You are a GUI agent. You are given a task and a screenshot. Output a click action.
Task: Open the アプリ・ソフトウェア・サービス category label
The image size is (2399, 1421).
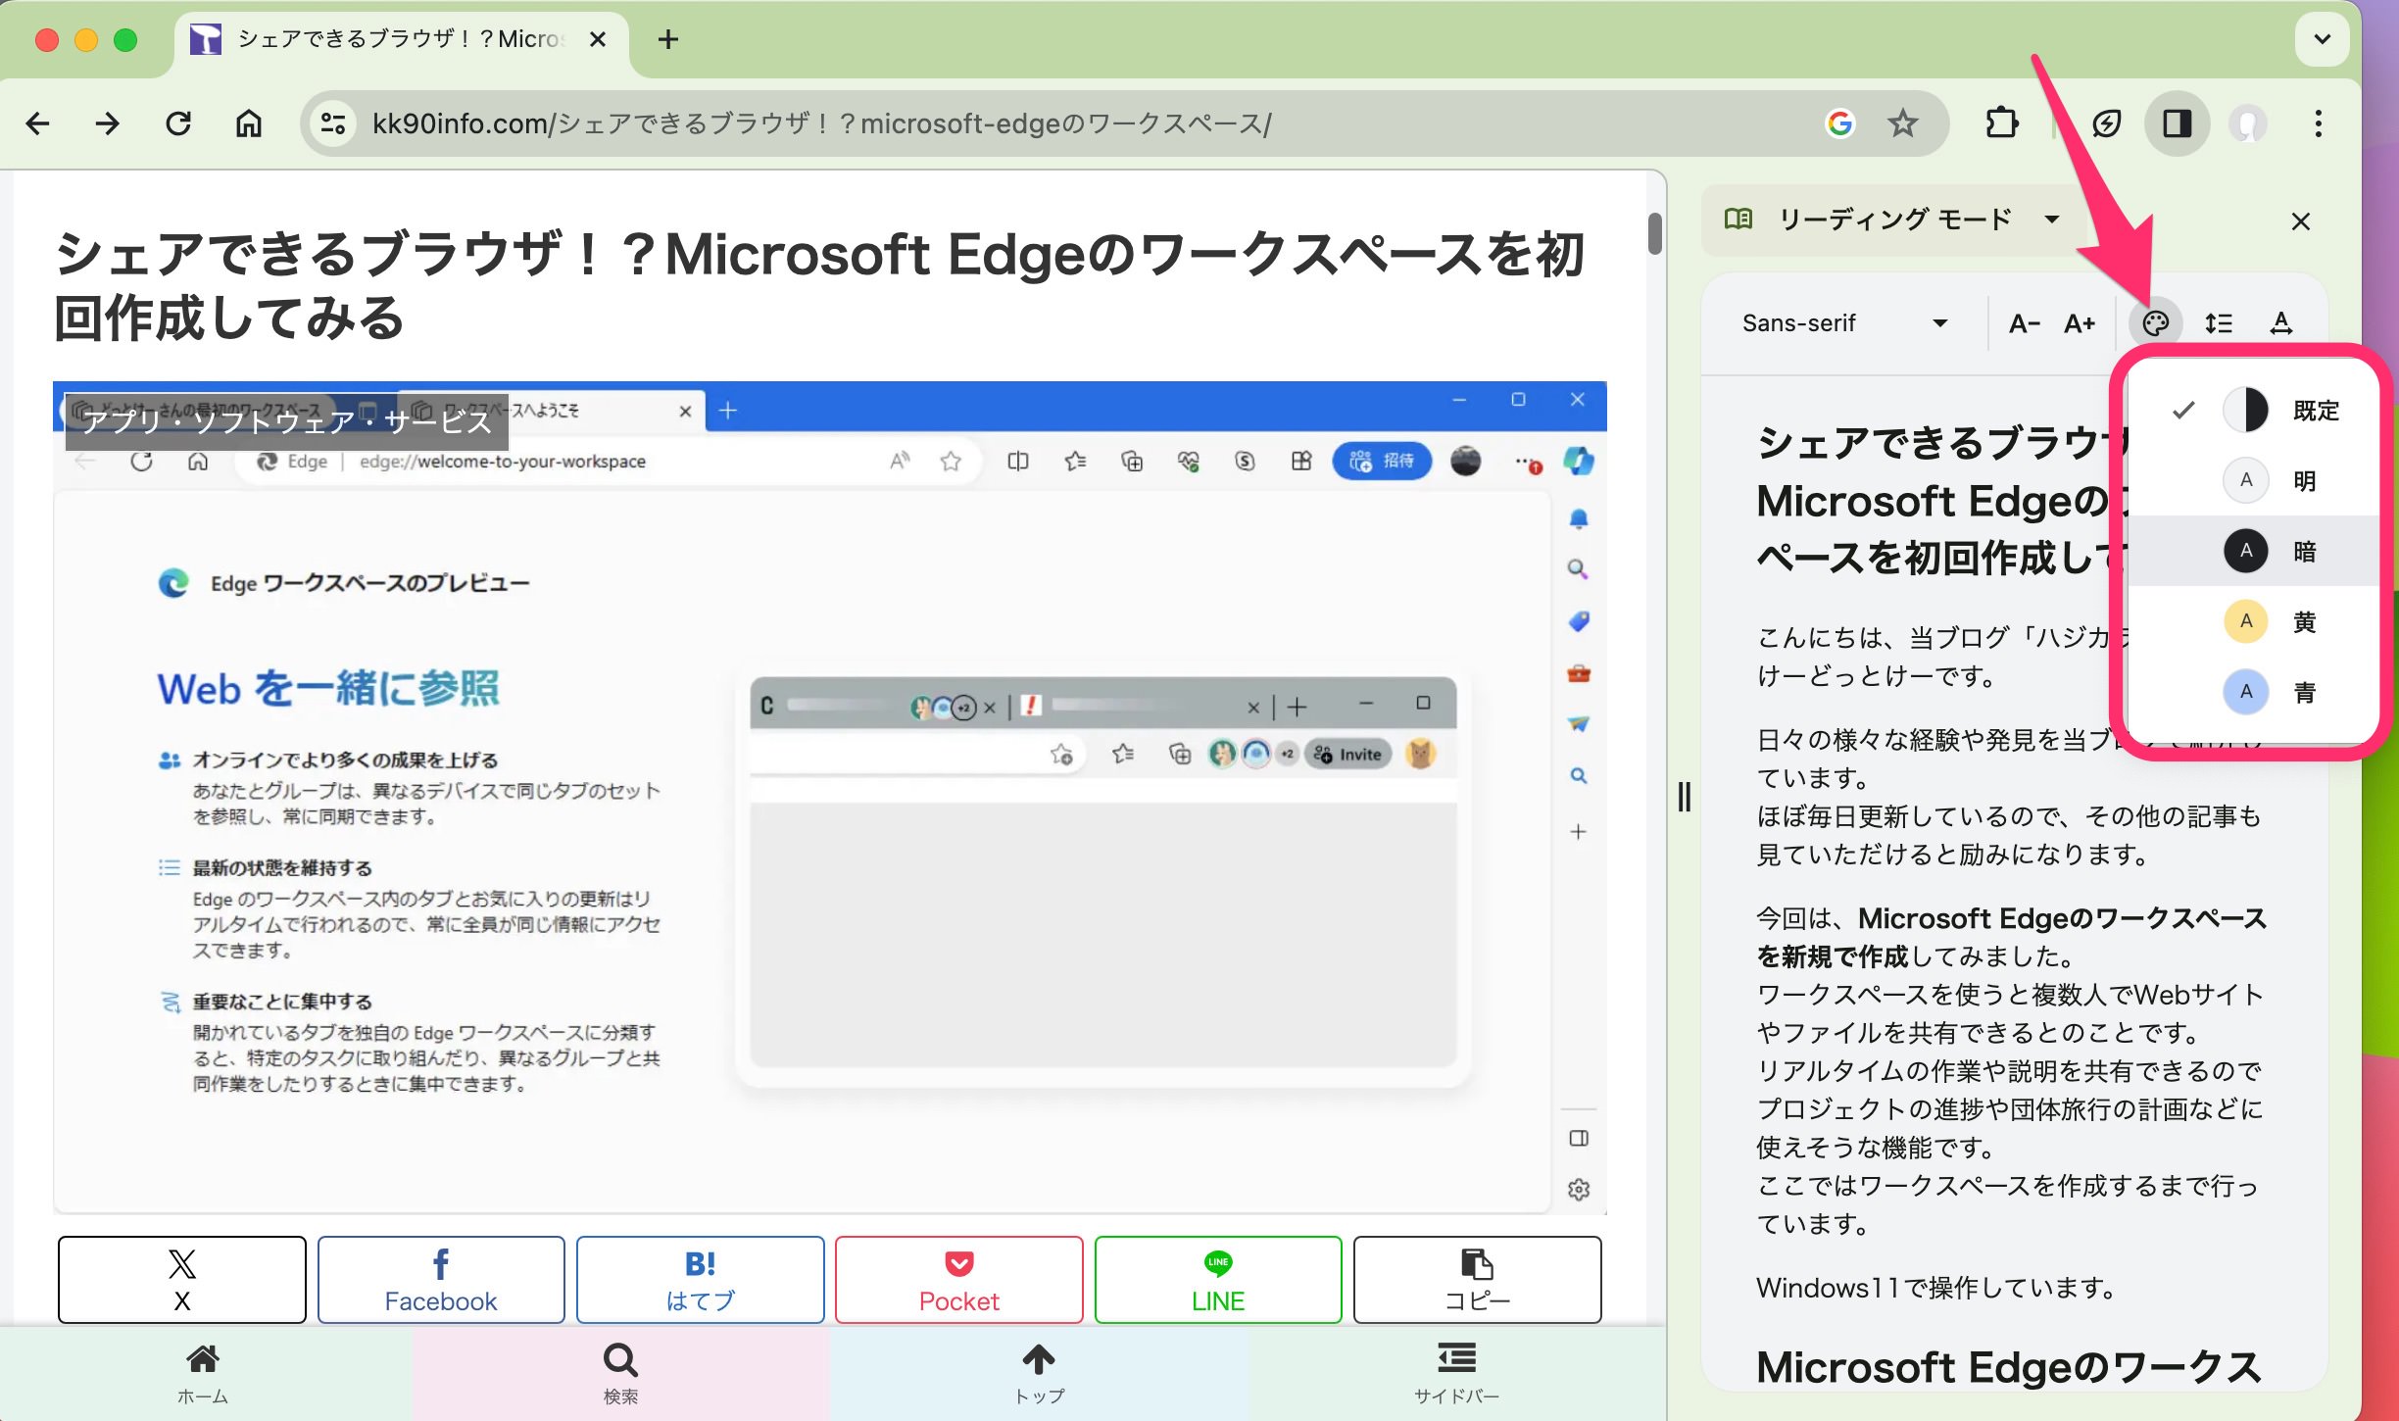286,421
